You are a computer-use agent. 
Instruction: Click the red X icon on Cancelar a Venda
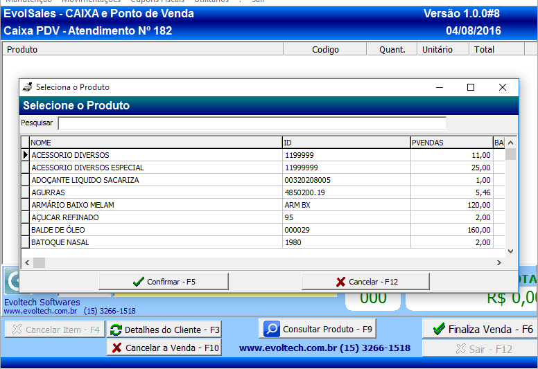click(x=116, y=348)
